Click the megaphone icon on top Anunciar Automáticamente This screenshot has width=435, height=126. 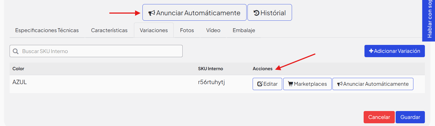152,13
